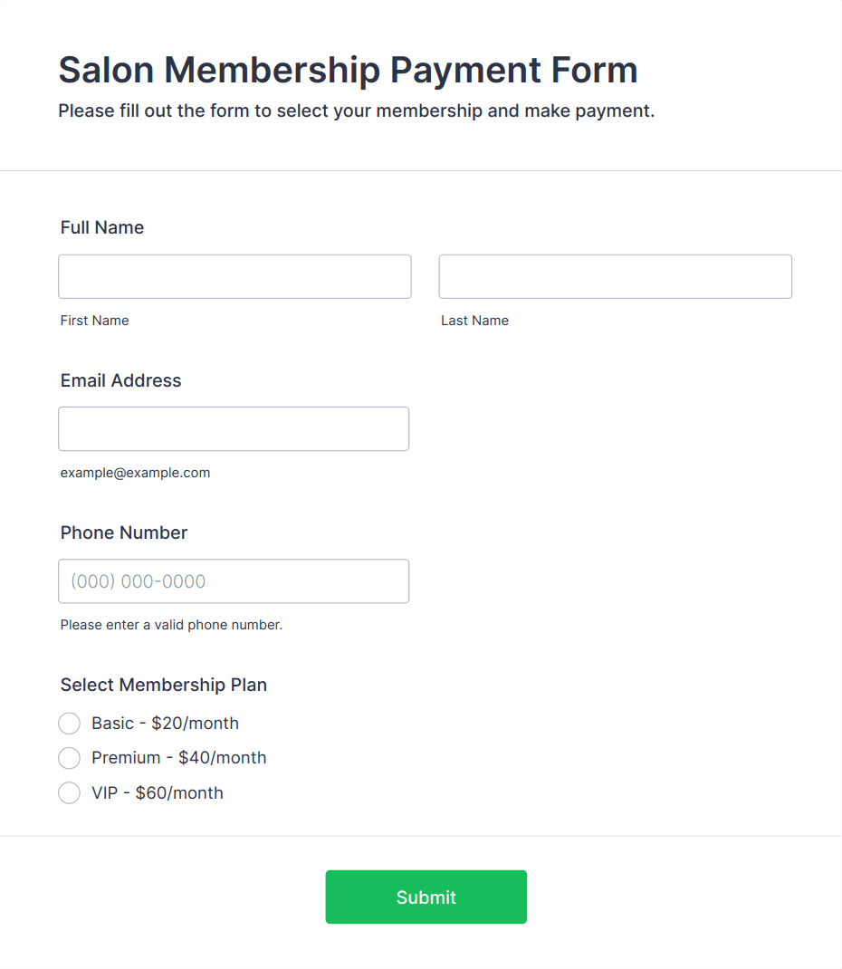The height and width of the screenshot is (969, 842).
Task: Click the 'Last Name' sublabel text
Action: tap(474, 321)
